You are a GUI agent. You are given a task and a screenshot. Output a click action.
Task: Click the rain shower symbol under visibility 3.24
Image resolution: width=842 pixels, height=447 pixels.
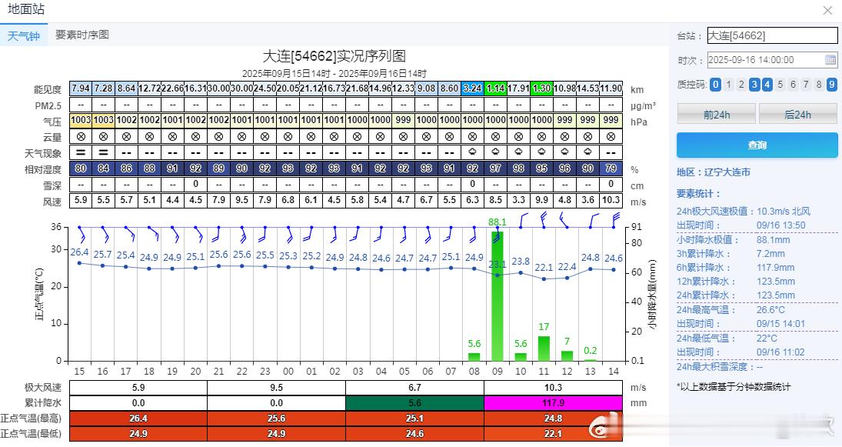click(x=473, y=152)
